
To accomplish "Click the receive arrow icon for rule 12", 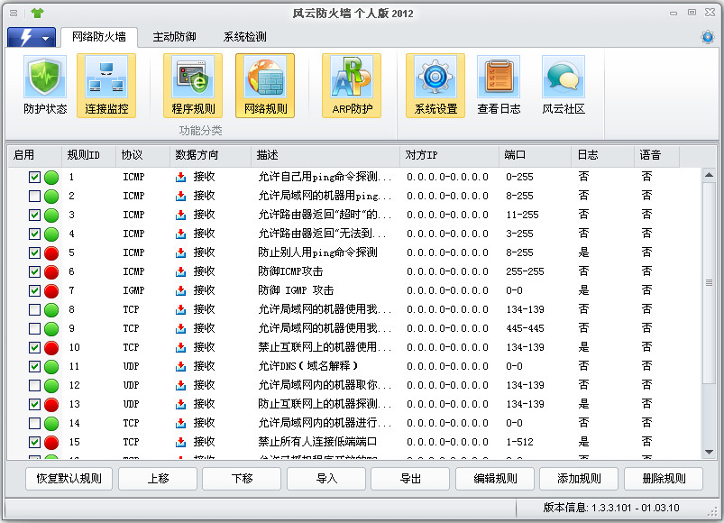I will tap(181, 385).
